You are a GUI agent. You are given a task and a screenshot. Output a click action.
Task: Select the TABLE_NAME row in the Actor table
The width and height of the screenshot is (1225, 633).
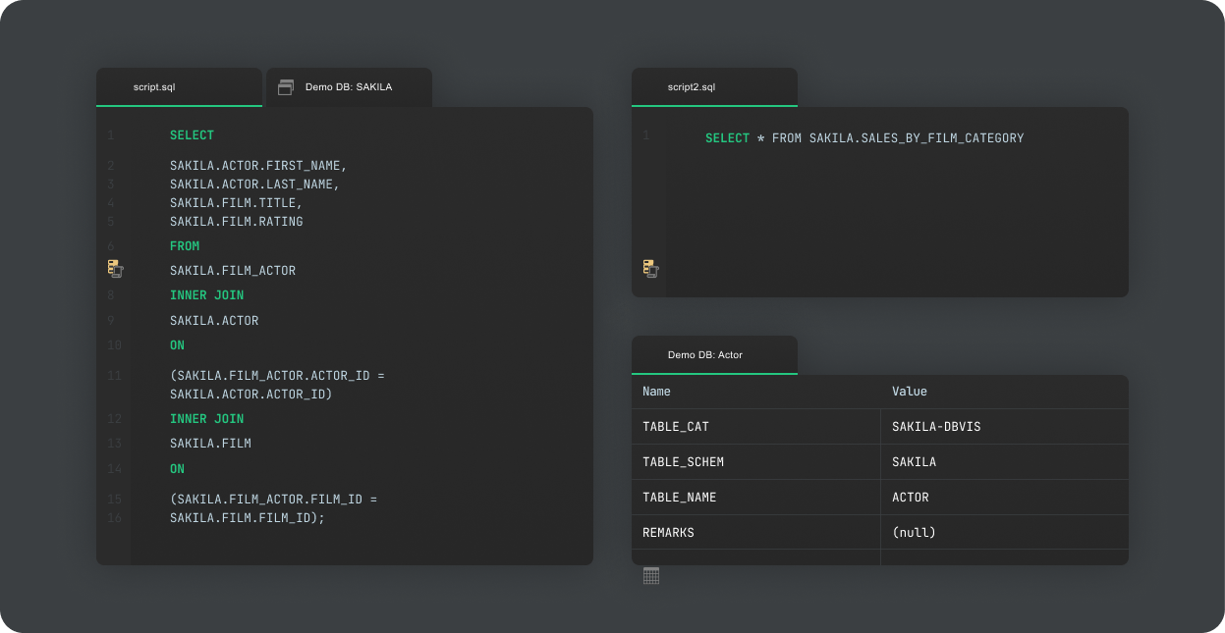coord(756,497)
